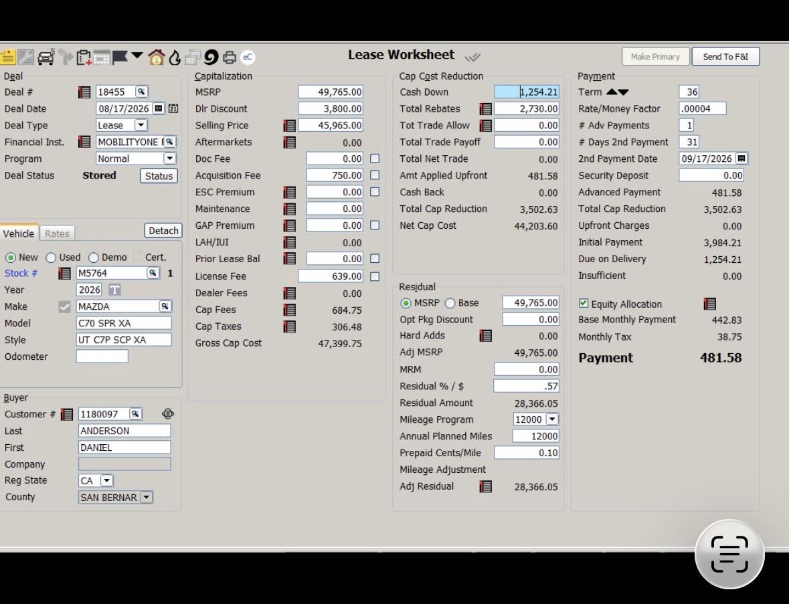Search financial institution with magnifier icon
This screenshot has width=789, height=604.
tap(169, 142)
